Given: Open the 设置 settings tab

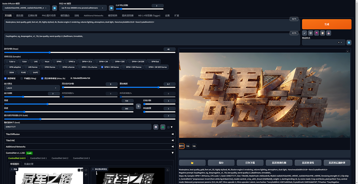Looking at the screenshot, I should pyautogui.click(x=167, y=16).
